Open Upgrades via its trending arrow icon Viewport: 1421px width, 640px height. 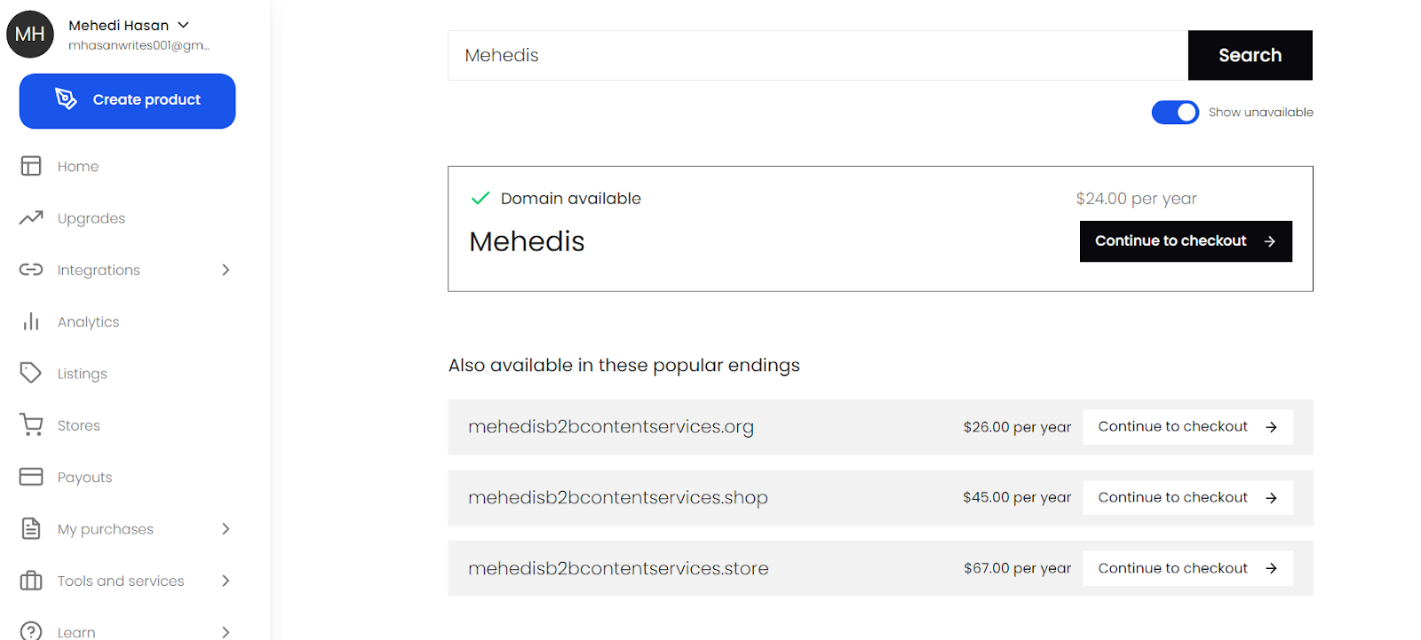[31, 217]
